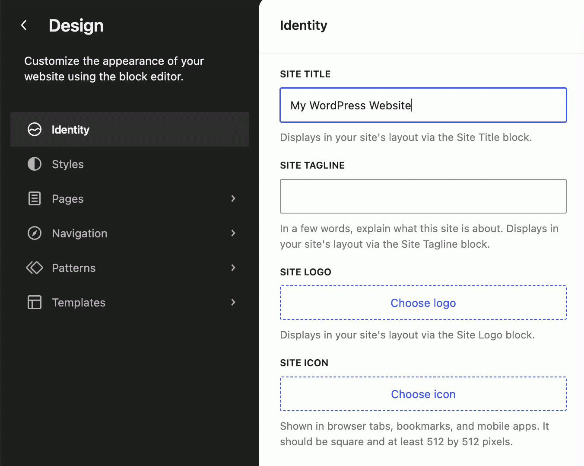Click the Patterns diamond icon

(x=35, y=268)
